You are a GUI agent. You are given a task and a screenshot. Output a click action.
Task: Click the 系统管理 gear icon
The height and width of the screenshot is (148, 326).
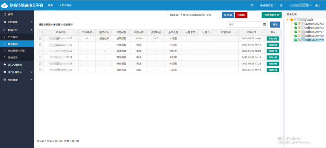tap(5, 80)
